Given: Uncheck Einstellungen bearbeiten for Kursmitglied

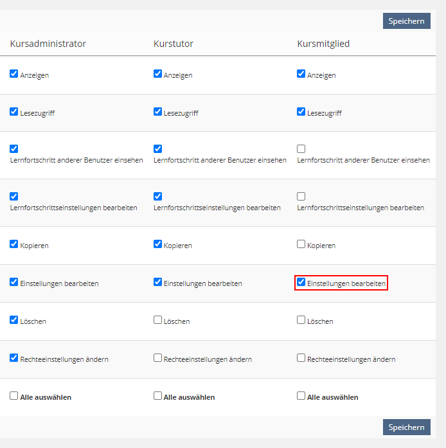Looking at the screenshot, I should click(x=301, y=282).
